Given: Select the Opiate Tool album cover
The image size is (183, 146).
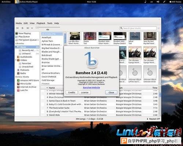Looking at the screenshot, I should click(x=90, y=36).
